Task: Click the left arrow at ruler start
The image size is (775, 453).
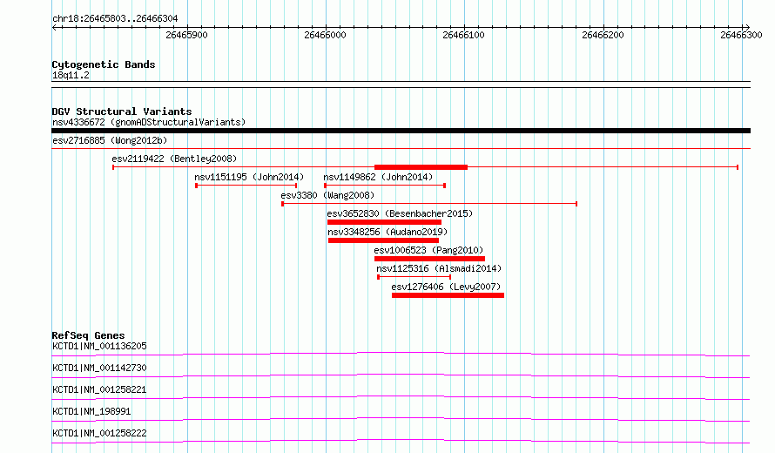Action: 55,27
